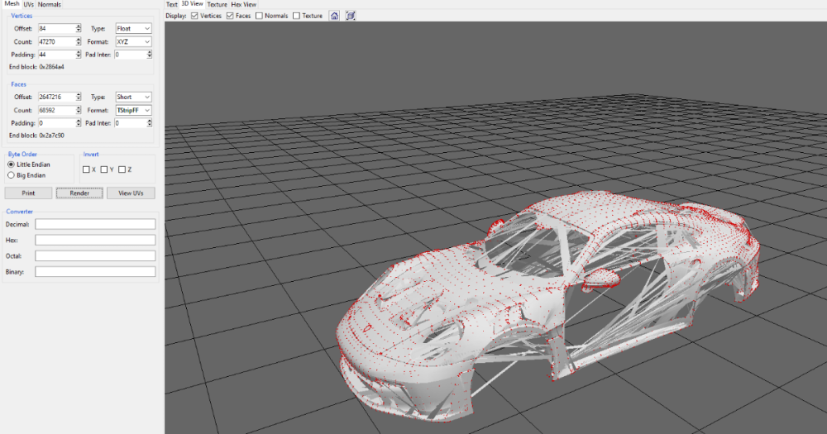
Task: Switch to the Normals tab
Action: click(x=50, y=4)
